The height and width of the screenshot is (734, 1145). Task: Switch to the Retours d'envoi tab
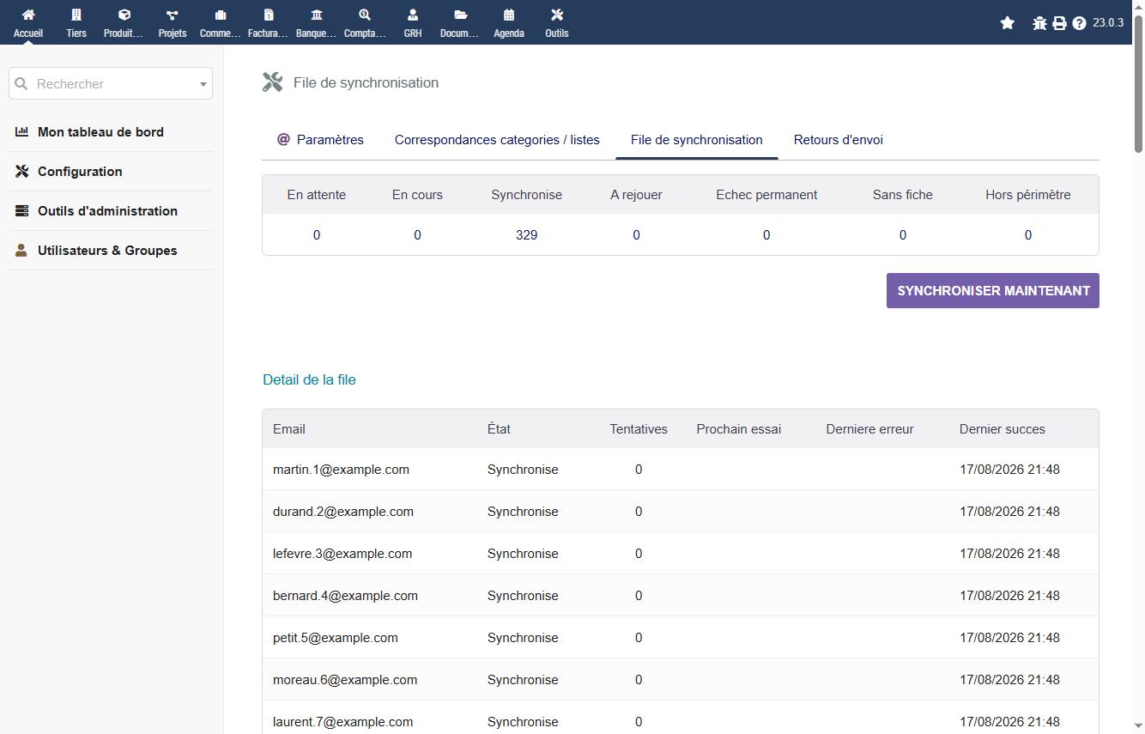click(x=839, y=140)
